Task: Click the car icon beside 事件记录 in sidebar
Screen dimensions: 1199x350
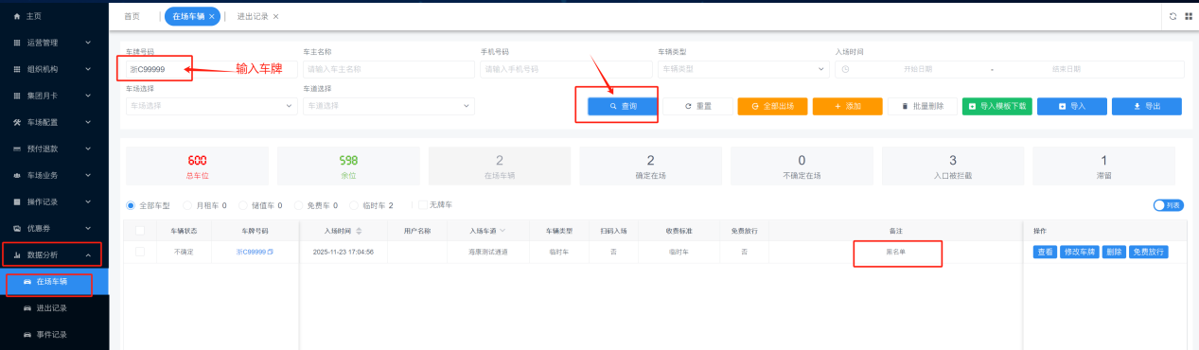Action: click(26, 334)
